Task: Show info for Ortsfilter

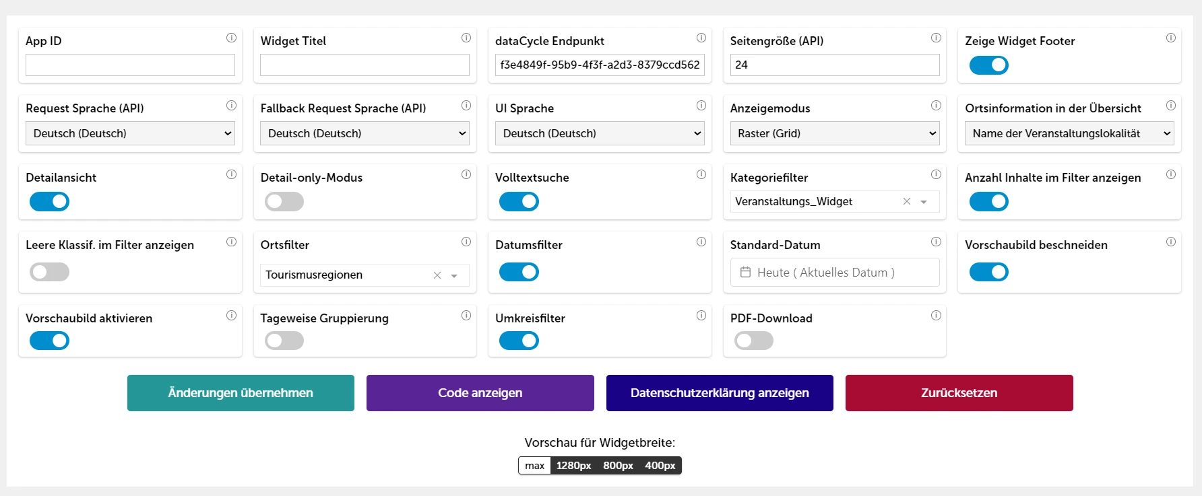Action: [466, 242]
